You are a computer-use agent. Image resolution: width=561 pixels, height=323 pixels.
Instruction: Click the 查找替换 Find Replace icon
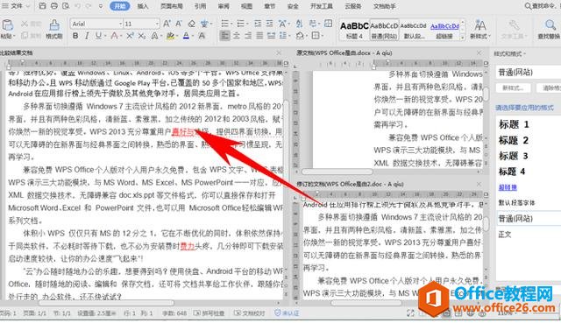[550, 29]
